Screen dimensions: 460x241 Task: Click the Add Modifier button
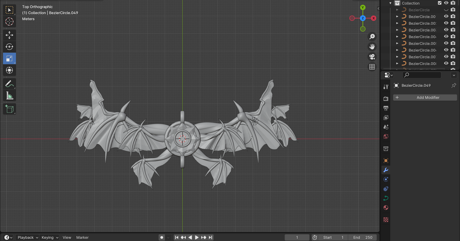425,98
